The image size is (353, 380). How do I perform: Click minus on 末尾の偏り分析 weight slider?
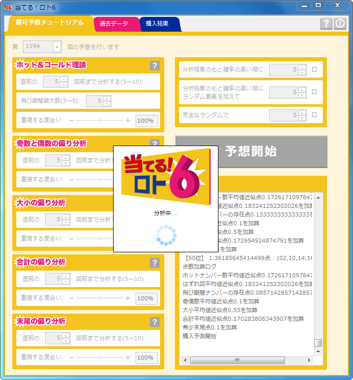point(72,358)
